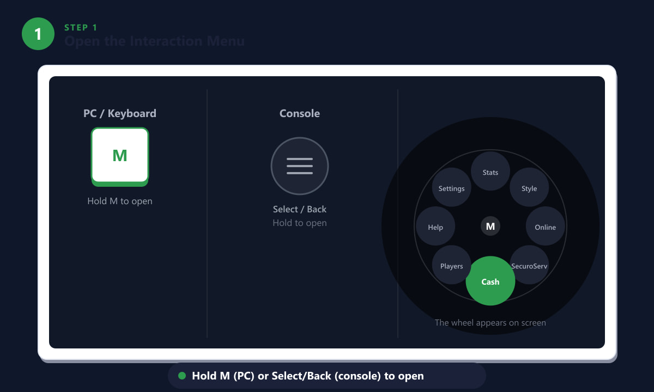Image resolution: width=654 pixels, height=392 pixels.
Task: Click the 'Select / Back' label
Action: [x=300, y=209]
